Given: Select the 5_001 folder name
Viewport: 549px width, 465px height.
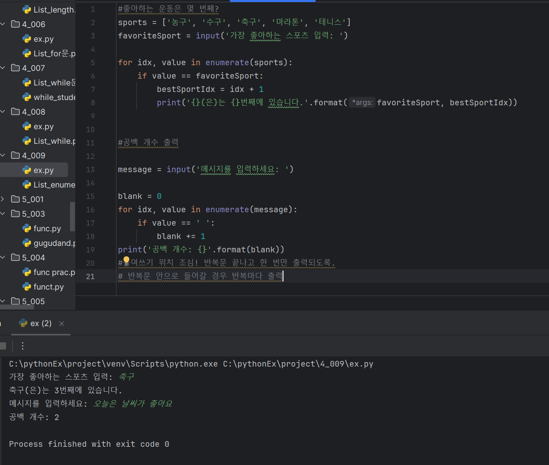Looking at the screenshot, I should tap(33, 199).
